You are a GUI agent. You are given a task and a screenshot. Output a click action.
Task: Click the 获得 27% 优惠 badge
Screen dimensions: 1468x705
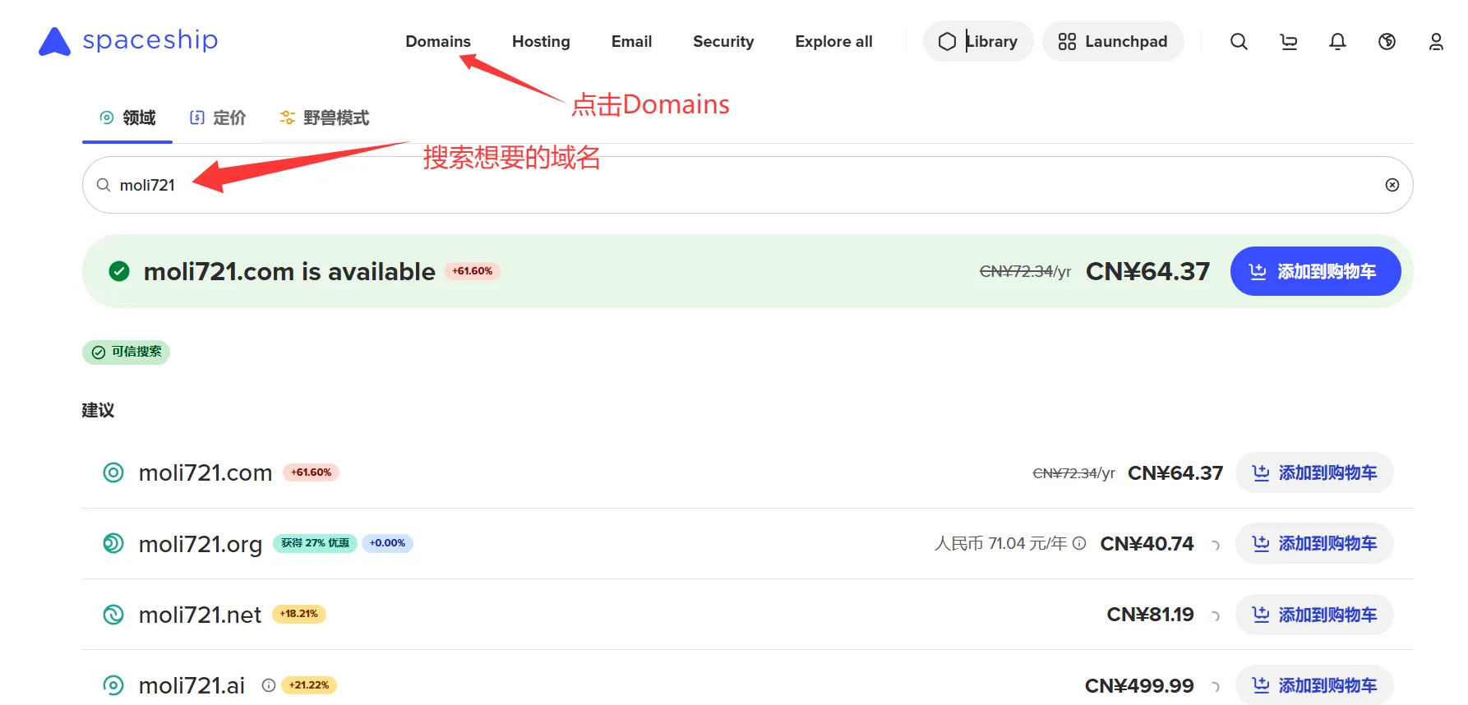(x=315, y=543)
